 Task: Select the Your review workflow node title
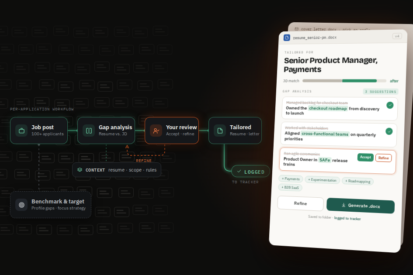(181, 127)
